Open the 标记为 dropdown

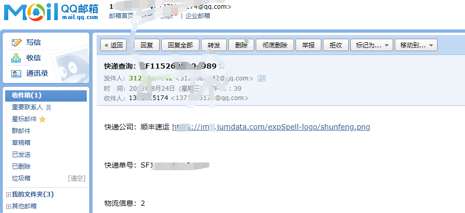(x=372, y=45)
